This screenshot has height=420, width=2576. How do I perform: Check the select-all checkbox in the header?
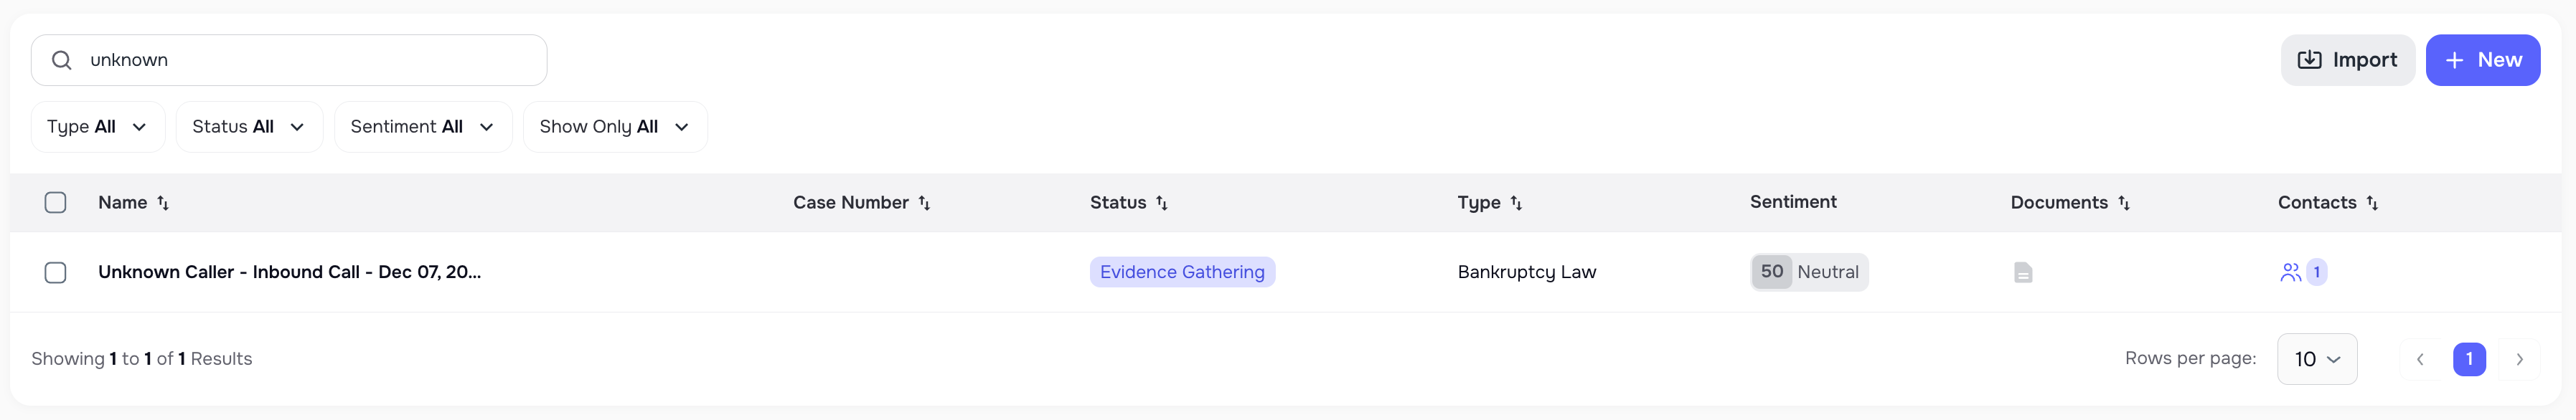[56, 202]
